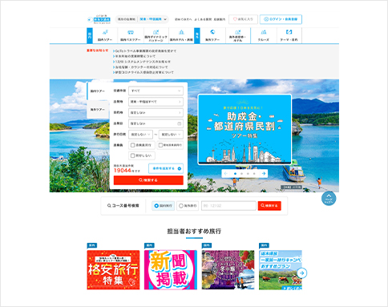The width and height of the screenshot is (388, 307).
Task: Open domestic hotel and ryokan nav icon
Action: [181, 32]
